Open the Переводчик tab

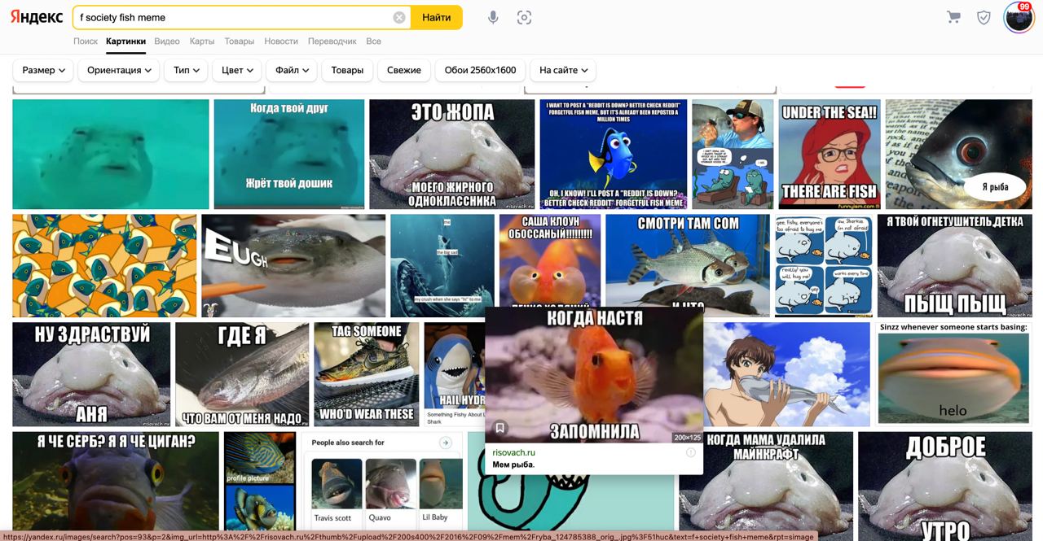pos(332,41)
